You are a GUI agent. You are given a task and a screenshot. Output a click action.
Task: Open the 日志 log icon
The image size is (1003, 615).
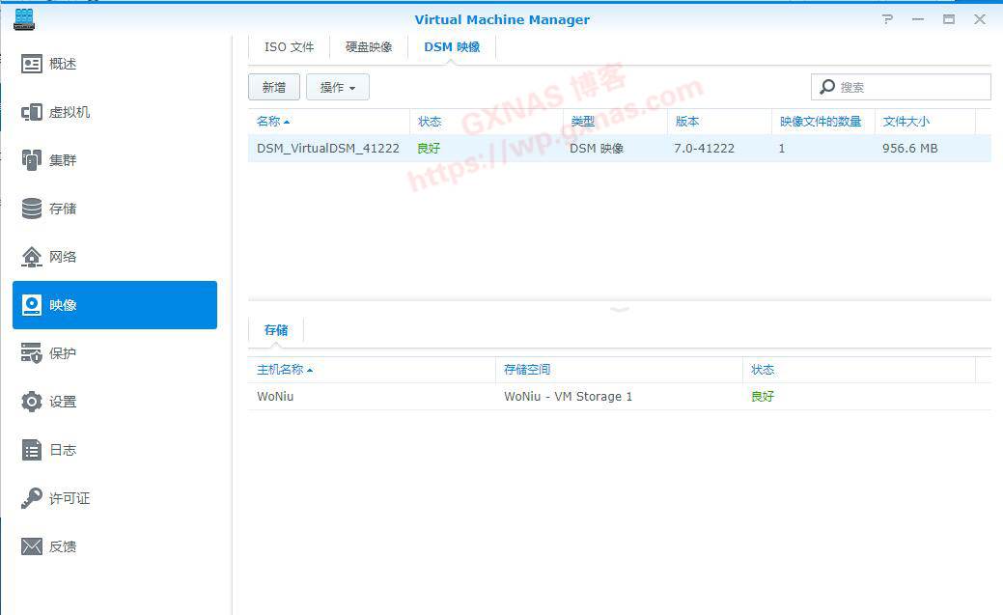[32, 450]
